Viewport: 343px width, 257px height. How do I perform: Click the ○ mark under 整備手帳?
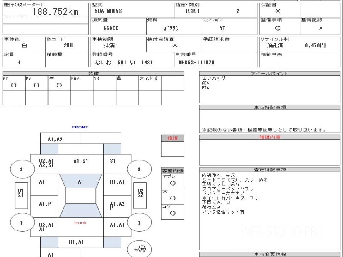[278, 28]
